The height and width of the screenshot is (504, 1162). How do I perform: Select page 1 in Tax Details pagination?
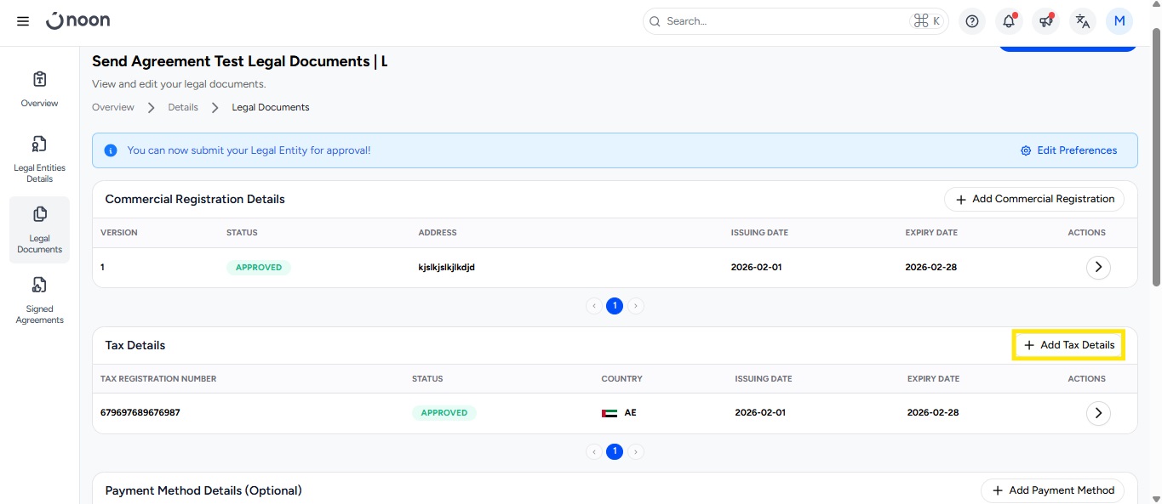coord(615,452)
